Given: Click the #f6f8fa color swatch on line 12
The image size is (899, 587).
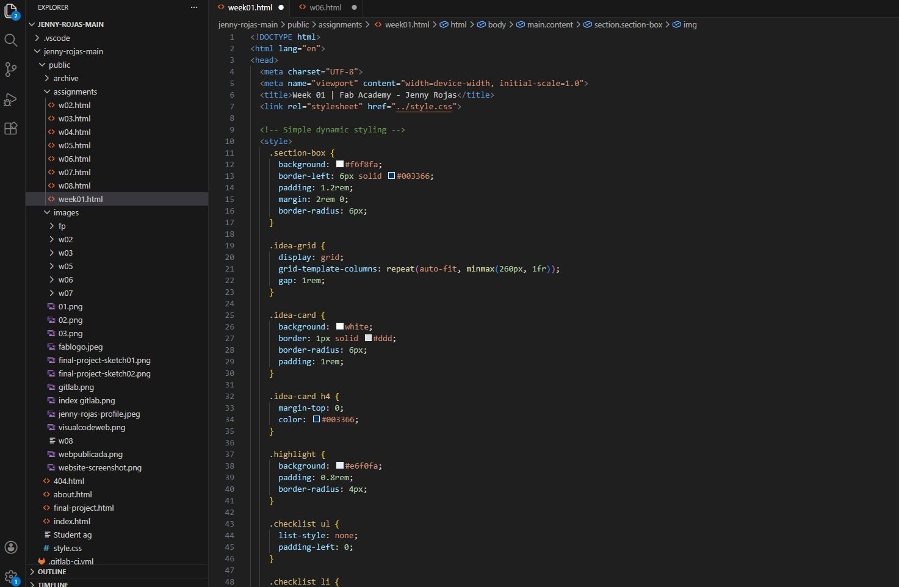Looking at the screenshot, I should (340, 164).
